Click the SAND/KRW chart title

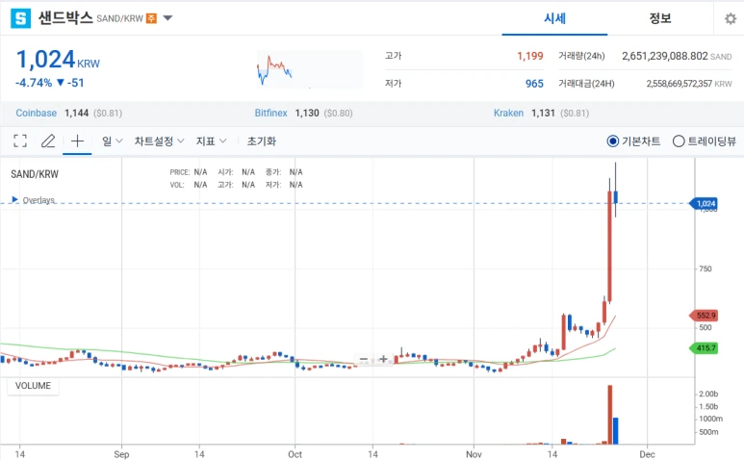(x=35, y=174)
